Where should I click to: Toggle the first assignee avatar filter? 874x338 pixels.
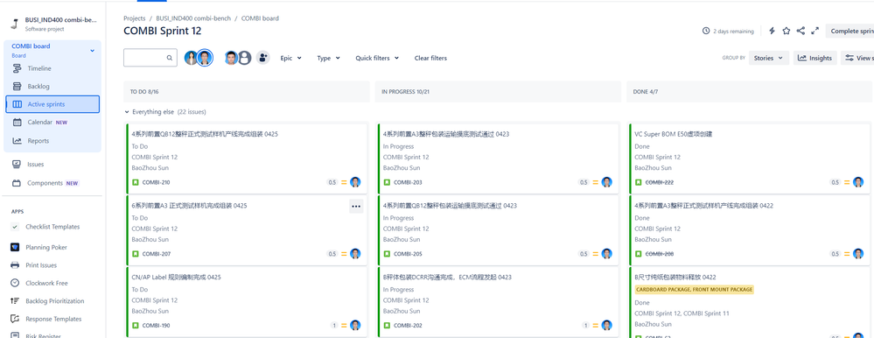click(x=192, y=58)
